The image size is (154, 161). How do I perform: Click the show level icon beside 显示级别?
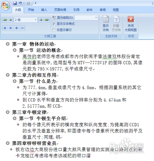coord(54,17)
